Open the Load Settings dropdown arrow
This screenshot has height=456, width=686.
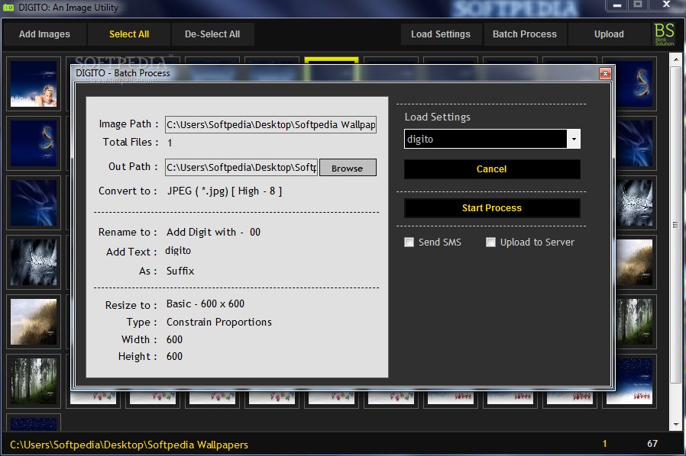574,140
